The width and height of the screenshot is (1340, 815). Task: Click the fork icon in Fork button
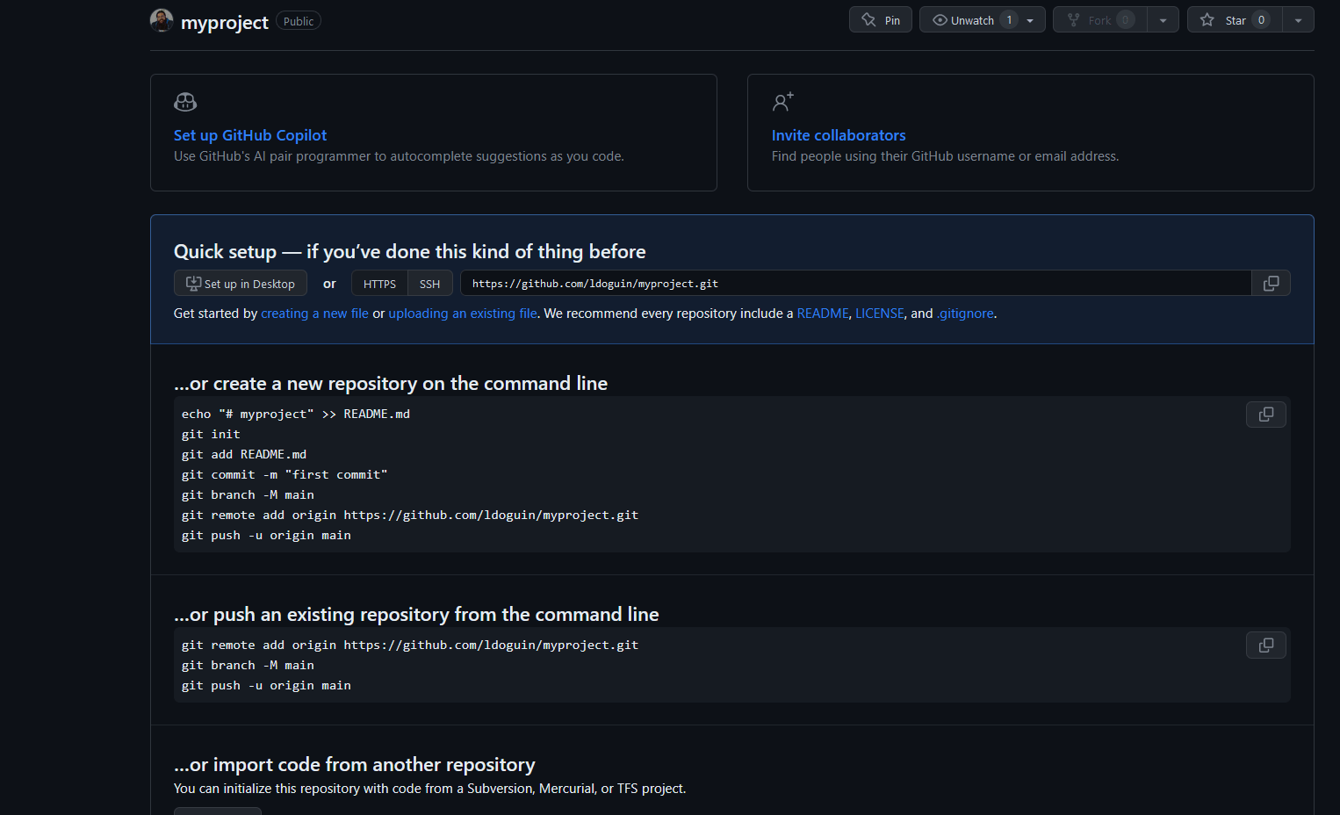(x=1073, y=20)
